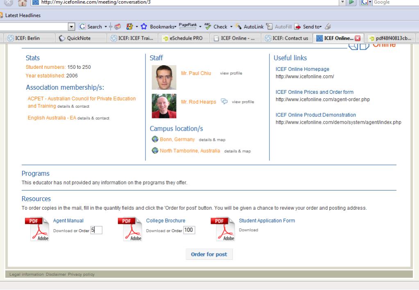419x290 pixels.
Task: Click the globe icon for Bonn, Germany
Action: pos(155,139)
